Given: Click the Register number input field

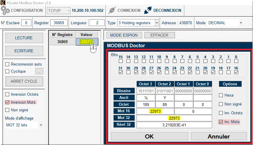Looking at the screenshot, I should 59,23.
